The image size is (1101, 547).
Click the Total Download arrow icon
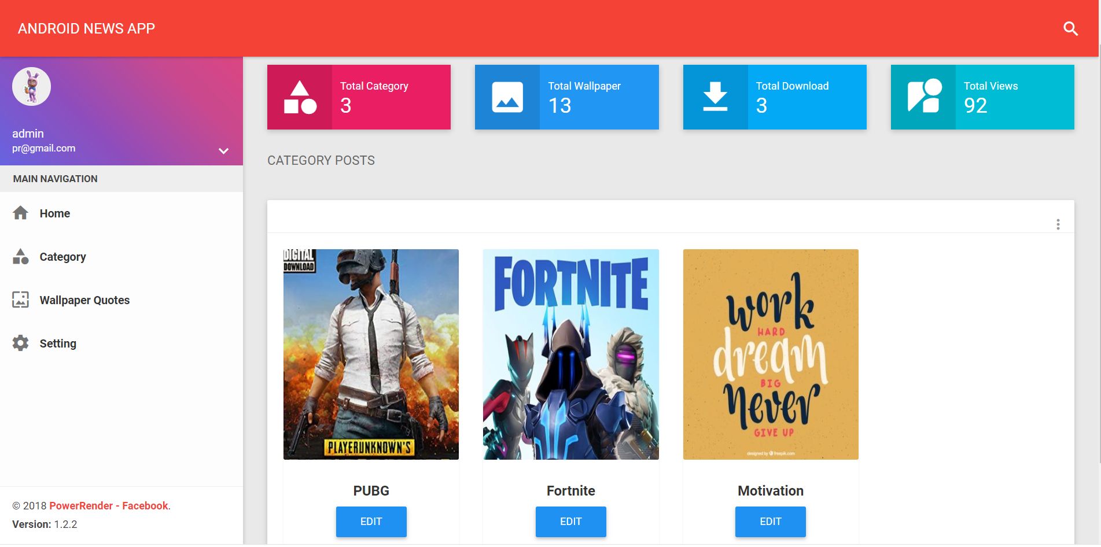pos(715,97)
